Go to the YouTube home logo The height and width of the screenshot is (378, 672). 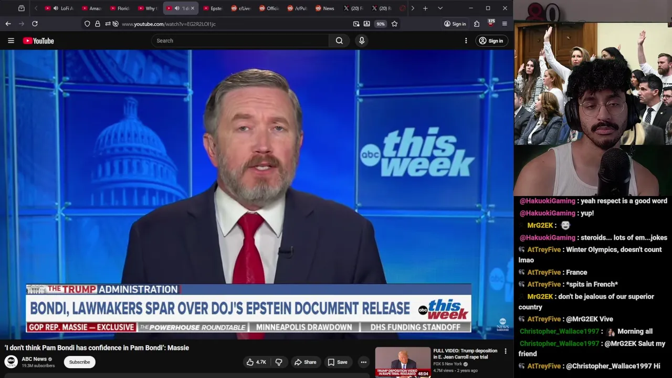[x=38, y=40]
